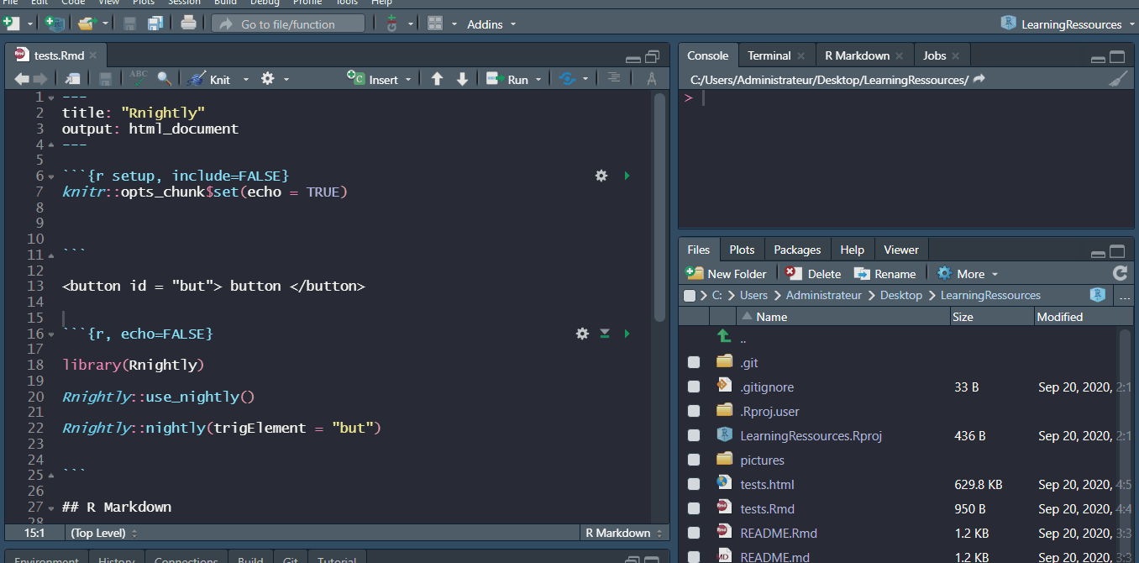Image resolution: width=1139 pixels, height=563 pixels.
Task: Toggle the document outline icon
Action: coord(614,78)
